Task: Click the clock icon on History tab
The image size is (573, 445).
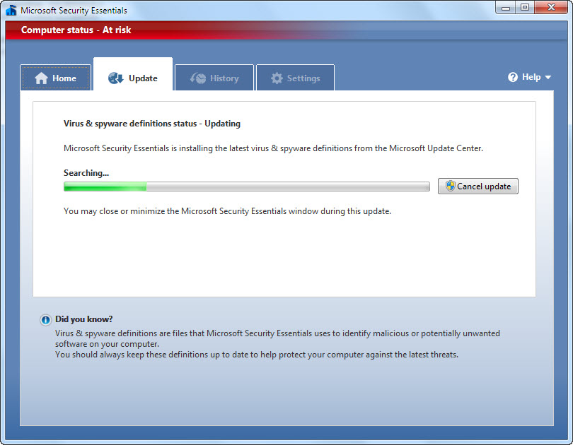Action: pos(198,78)
